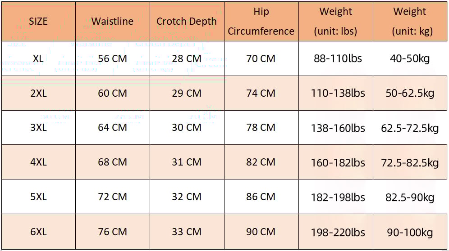The height and width of the screenshot is (251, 449).
Task: Click the SIZE column header
Action: [38, 22]
